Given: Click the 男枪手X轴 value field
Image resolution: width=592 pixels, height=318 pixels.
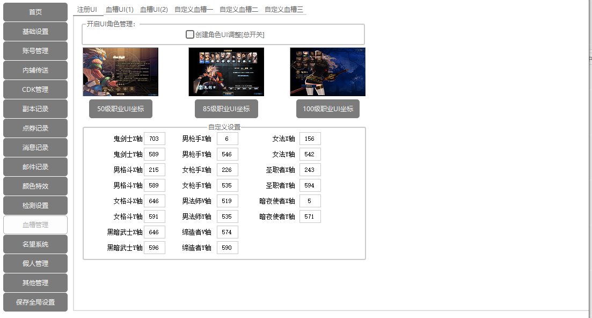Looking at the screenshot, I should point(227,139).
